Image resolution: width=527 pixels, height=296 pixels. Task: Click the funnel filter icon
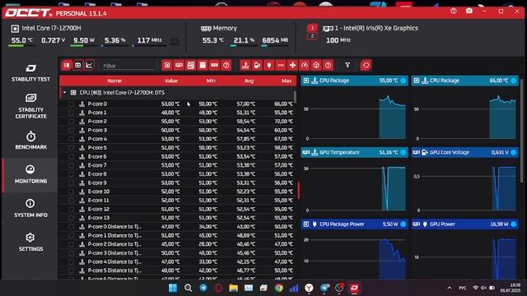pos(347,66)
